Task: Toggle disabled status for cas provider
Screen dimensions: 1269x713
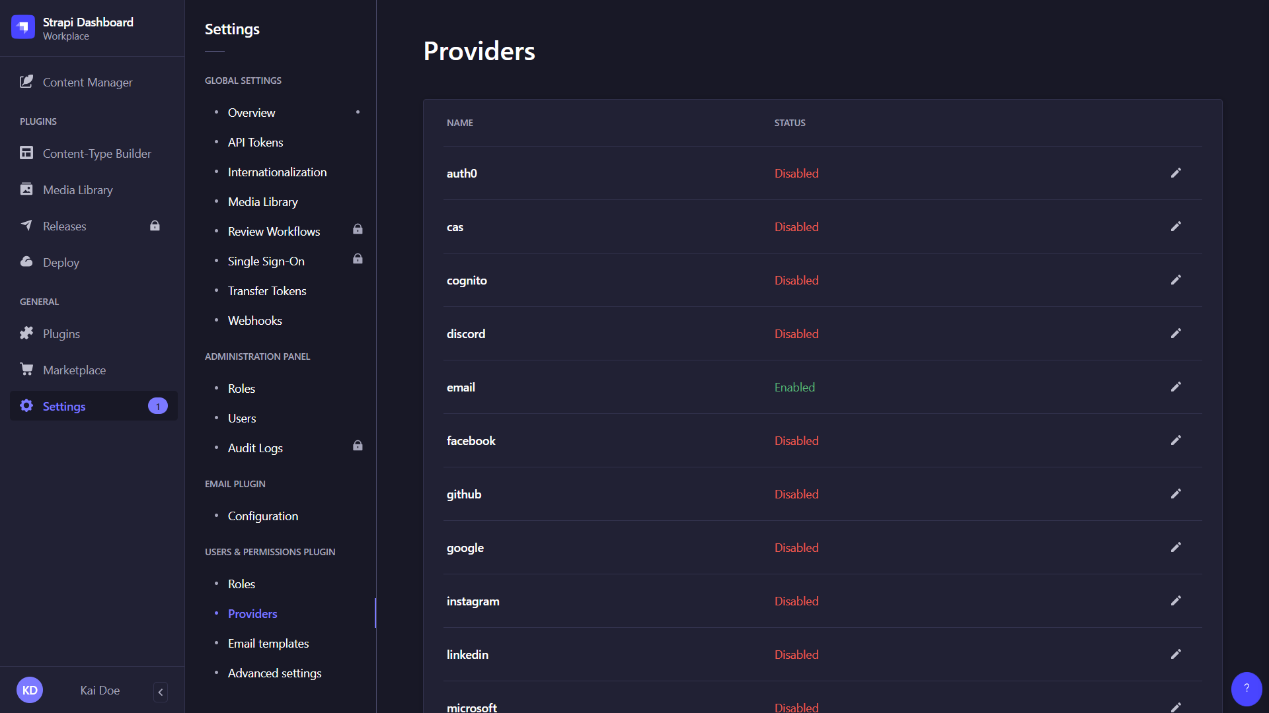Action: (x=1176, y=226)
